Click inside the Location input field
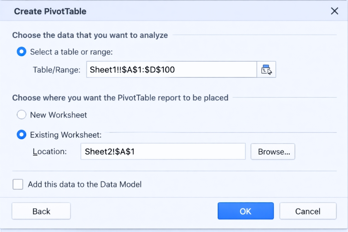This screenshot has height=232, width=348. click(x=162, y=151)
